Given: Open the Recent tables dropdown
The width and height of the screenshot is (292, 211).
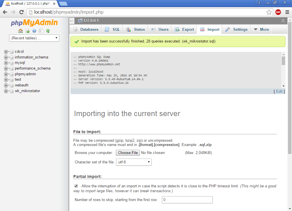Looking at the screenshot, I should [x=34, y=38].
